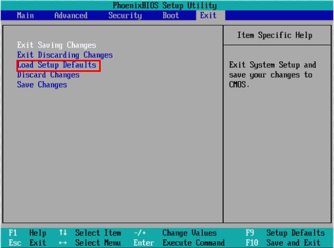334x248 pixels.
Task: Click the Item Specific Help heading
Action: pos(274,35)
